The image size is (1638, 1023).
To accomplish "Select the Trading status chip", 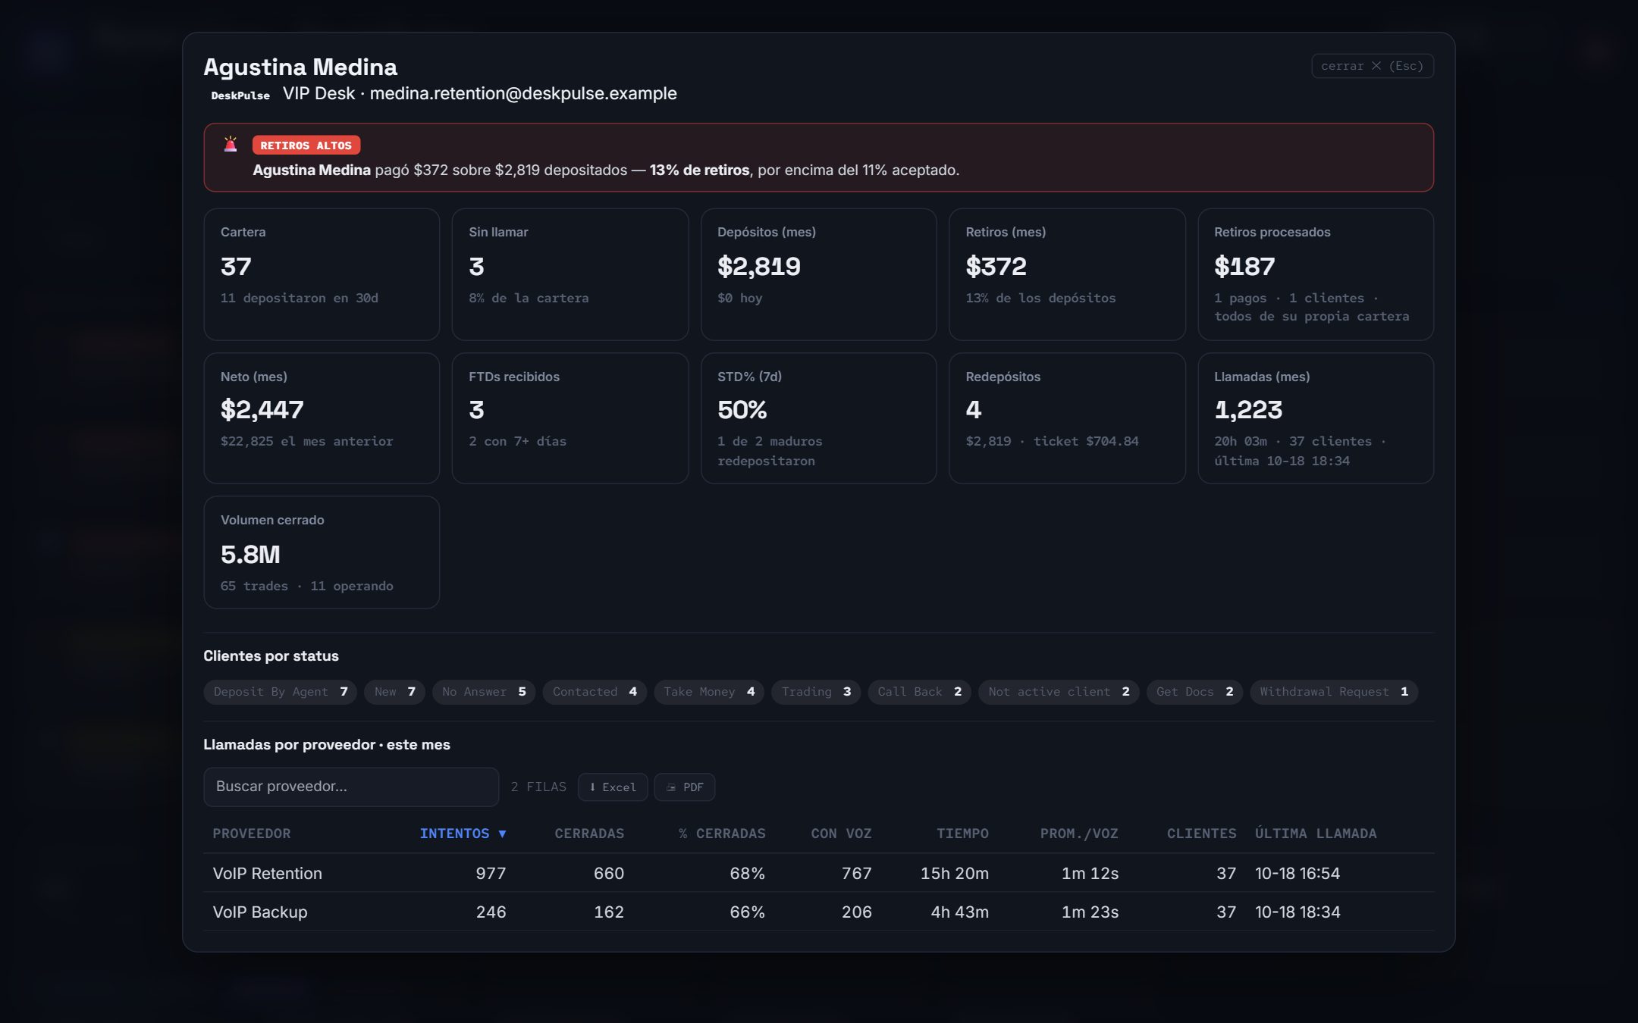I will [816, 692].
